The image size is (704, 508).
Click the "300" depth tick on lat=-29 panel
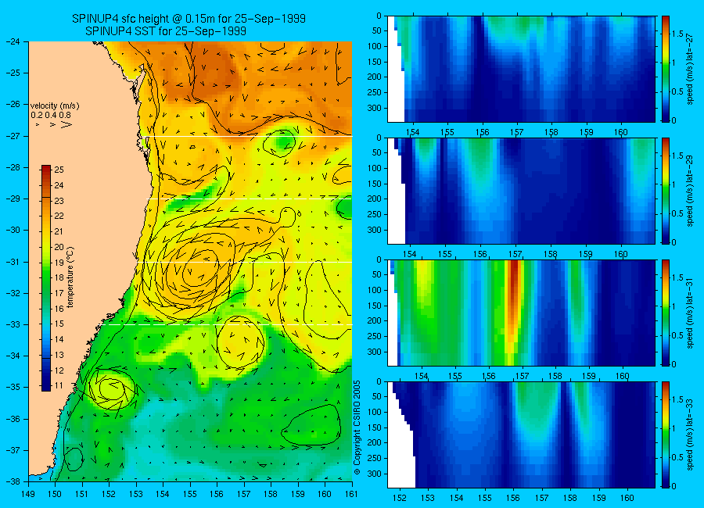point(374,230)
